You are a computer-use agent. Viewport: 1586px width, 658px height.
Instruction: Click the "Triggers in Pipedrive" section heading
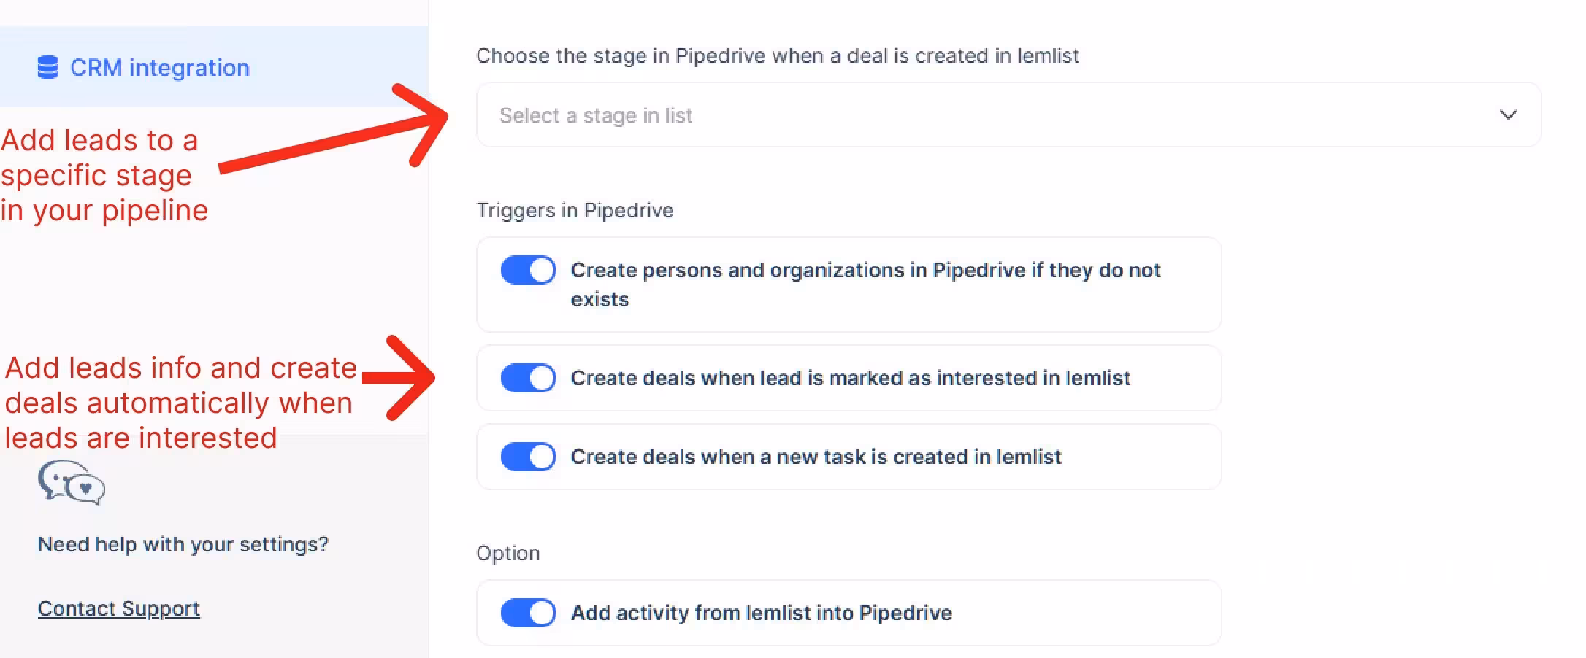click(x=575, y=210)
